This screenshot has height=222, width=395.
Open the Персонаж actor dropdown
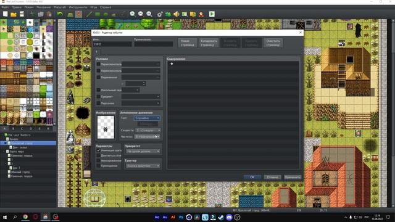141,103
